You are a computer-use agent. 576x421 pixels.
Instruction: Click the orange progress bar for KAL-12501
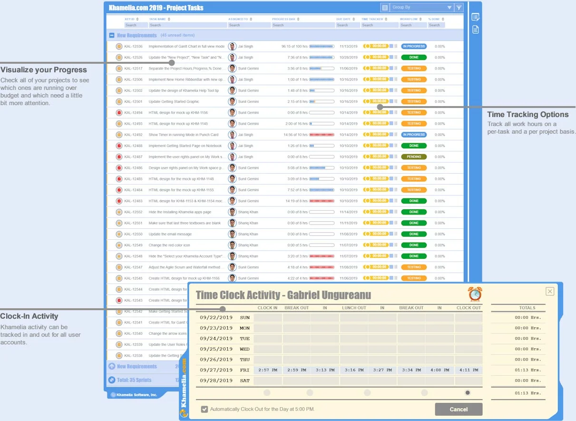pyautogui.click(x=322, y=101)
